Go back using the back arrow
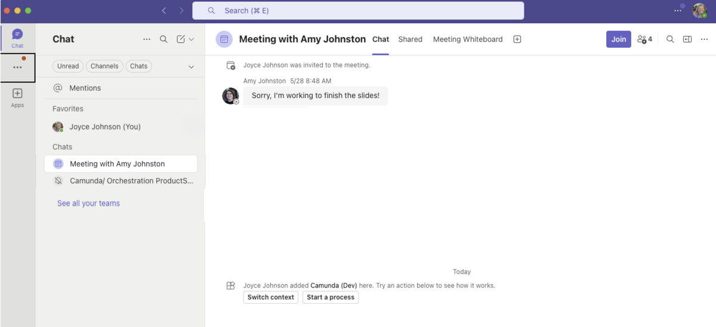The image size is (716, 327). (164, 11)
